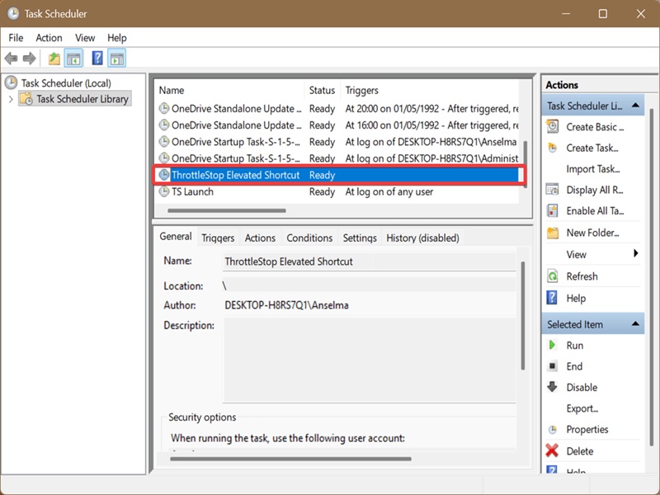The width and height of the screenshot is (660, 495).
Task: Switch to the Triggers tab
Action: 218,238
